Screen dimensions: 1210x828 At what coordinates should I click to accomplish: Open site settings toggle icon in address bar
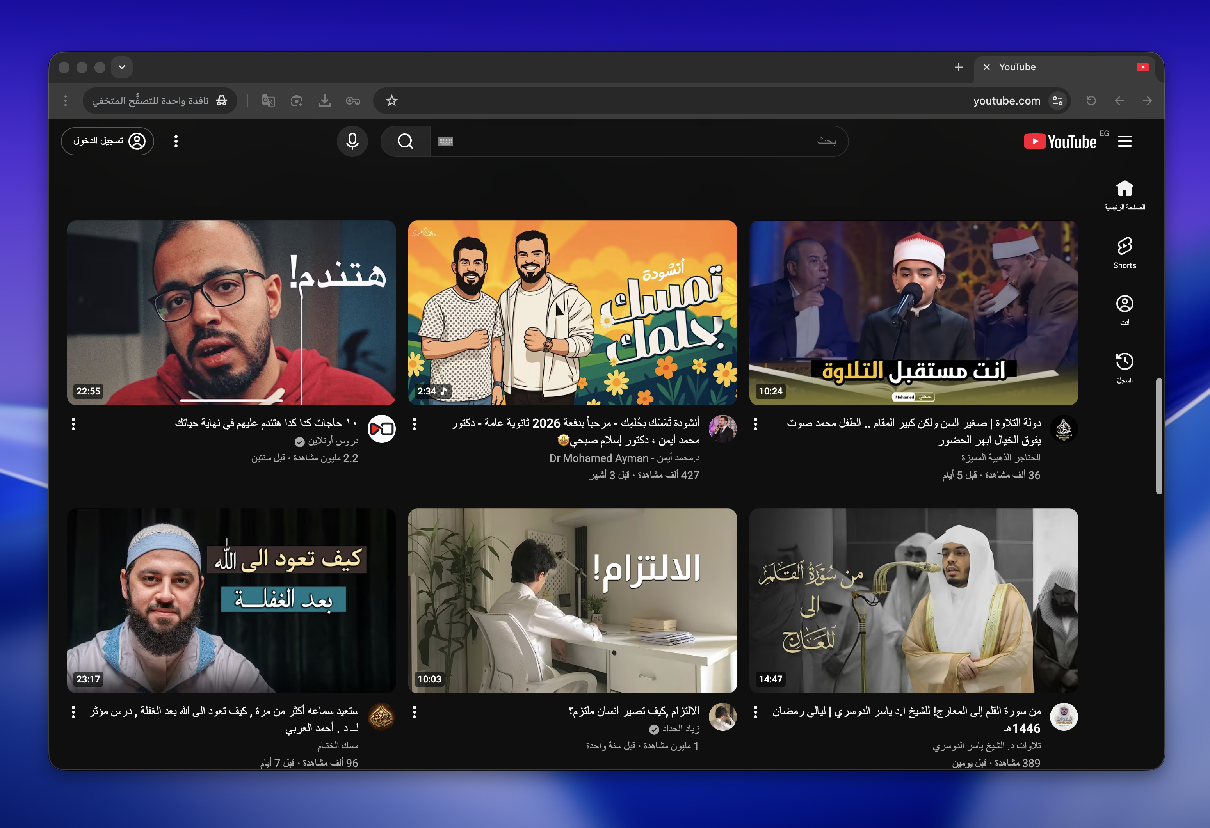pos(1057,101)
